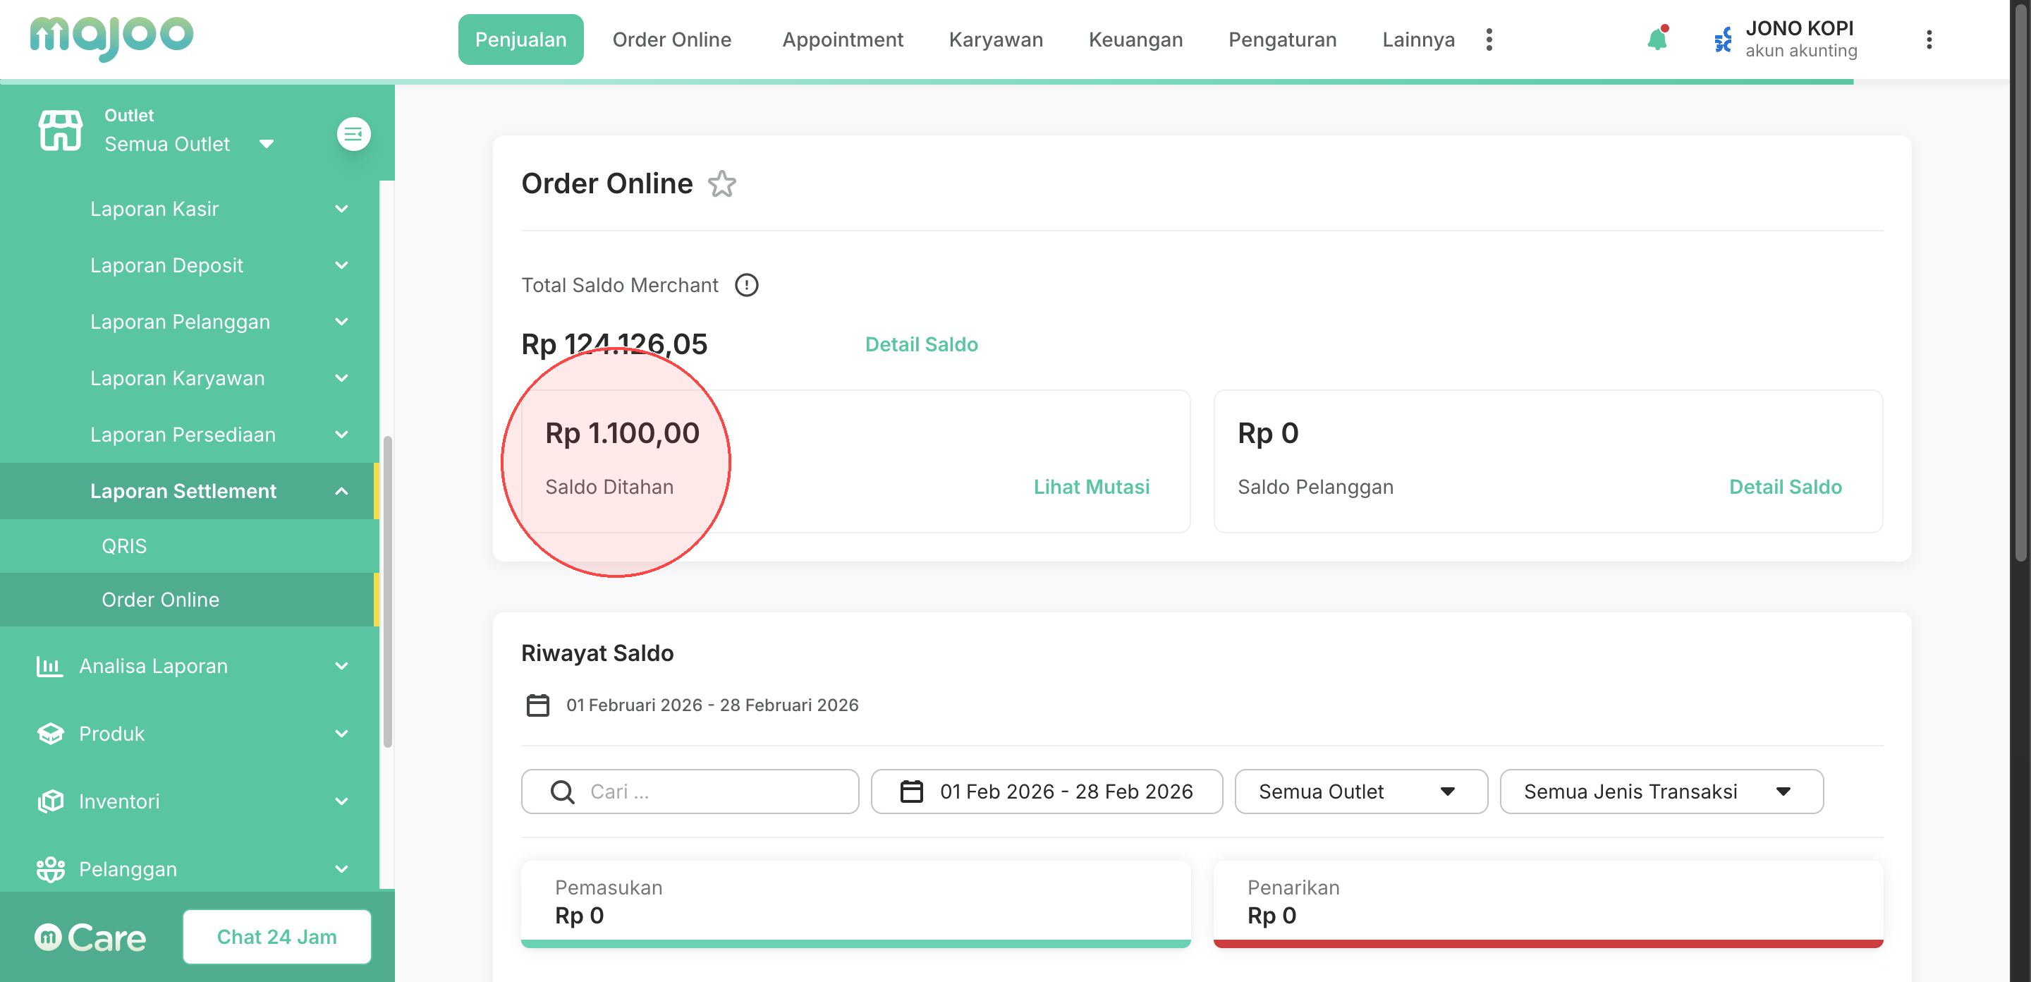Click the Total Saldo Merchant info icon
Screen dimensions: 2031x982
point(746,285)
